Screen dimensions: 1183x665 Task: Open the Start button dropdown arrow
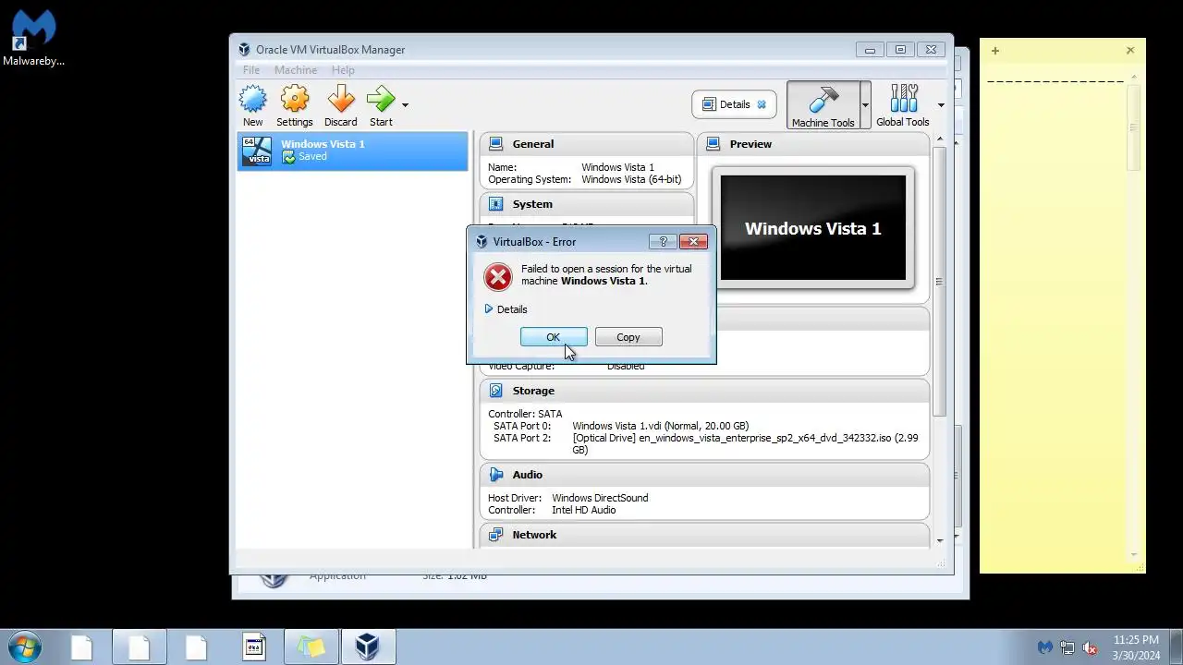(405, 105)
